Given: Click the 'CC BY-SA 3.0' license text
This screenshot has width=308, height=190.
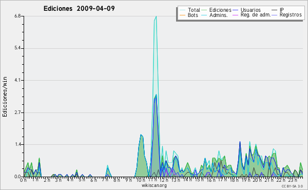Looking at the screenshot, I should [x=292, y=186].
